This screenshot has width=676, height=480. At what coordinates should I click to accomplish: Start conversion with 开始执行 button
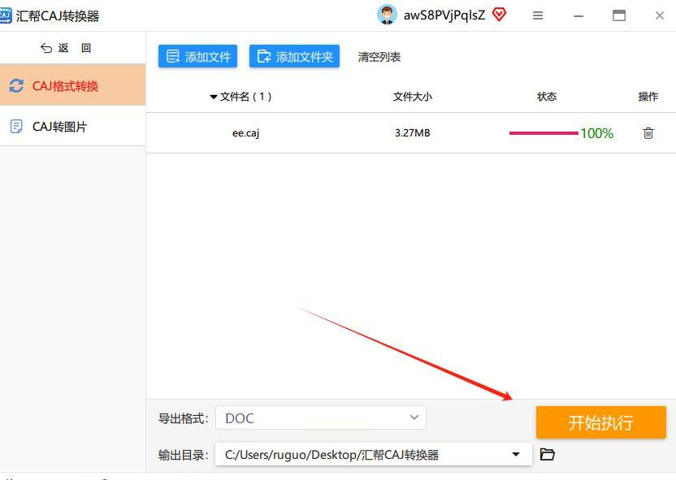pyautogui.click(x=601, y=422)
